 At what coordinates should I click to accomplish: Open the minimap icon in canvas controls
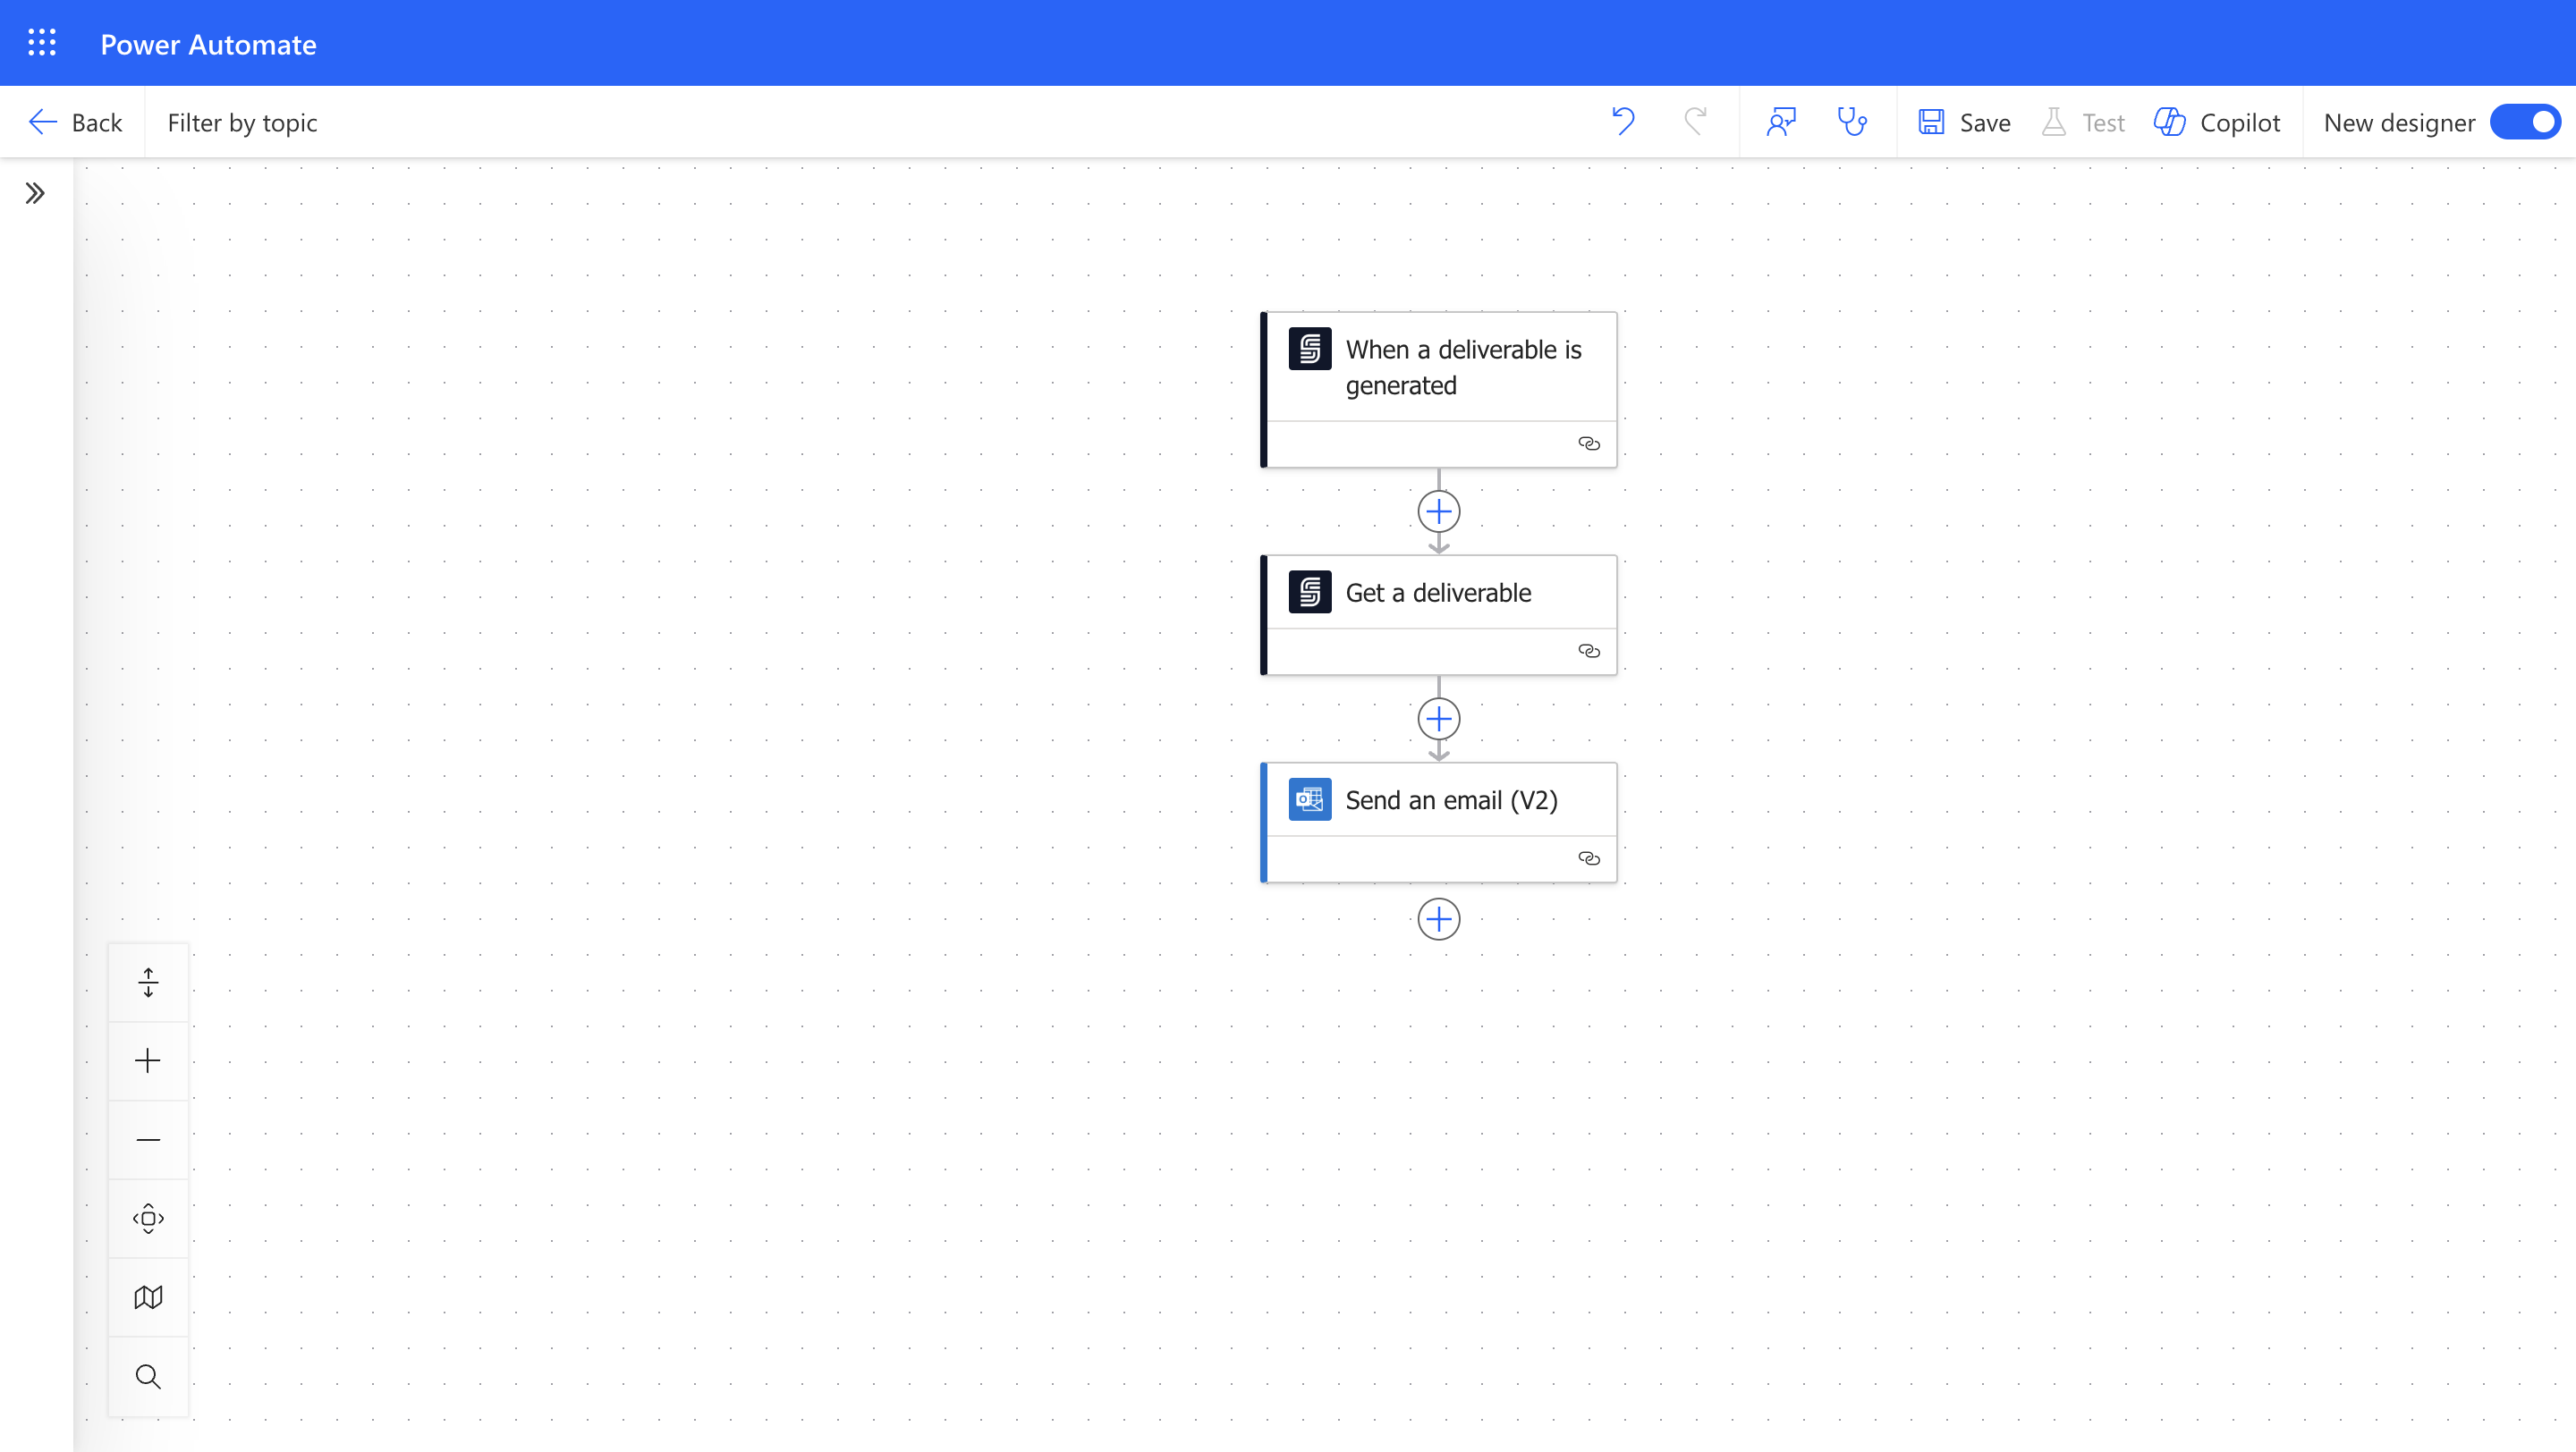coord(148,1296)
